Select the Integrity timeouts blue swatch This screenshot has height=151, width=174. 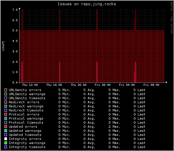coord(6,147)
